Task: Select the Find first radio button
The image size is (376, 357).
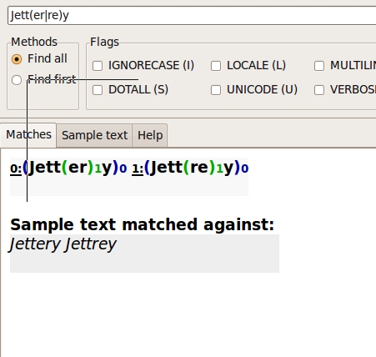Action: pos(17,80)
